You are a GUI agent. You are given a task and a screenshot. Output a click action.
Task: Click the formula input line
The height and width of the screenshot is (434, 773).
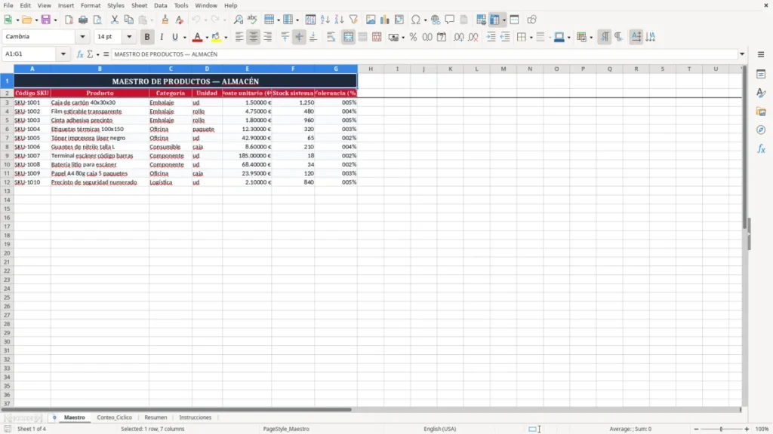424,54
